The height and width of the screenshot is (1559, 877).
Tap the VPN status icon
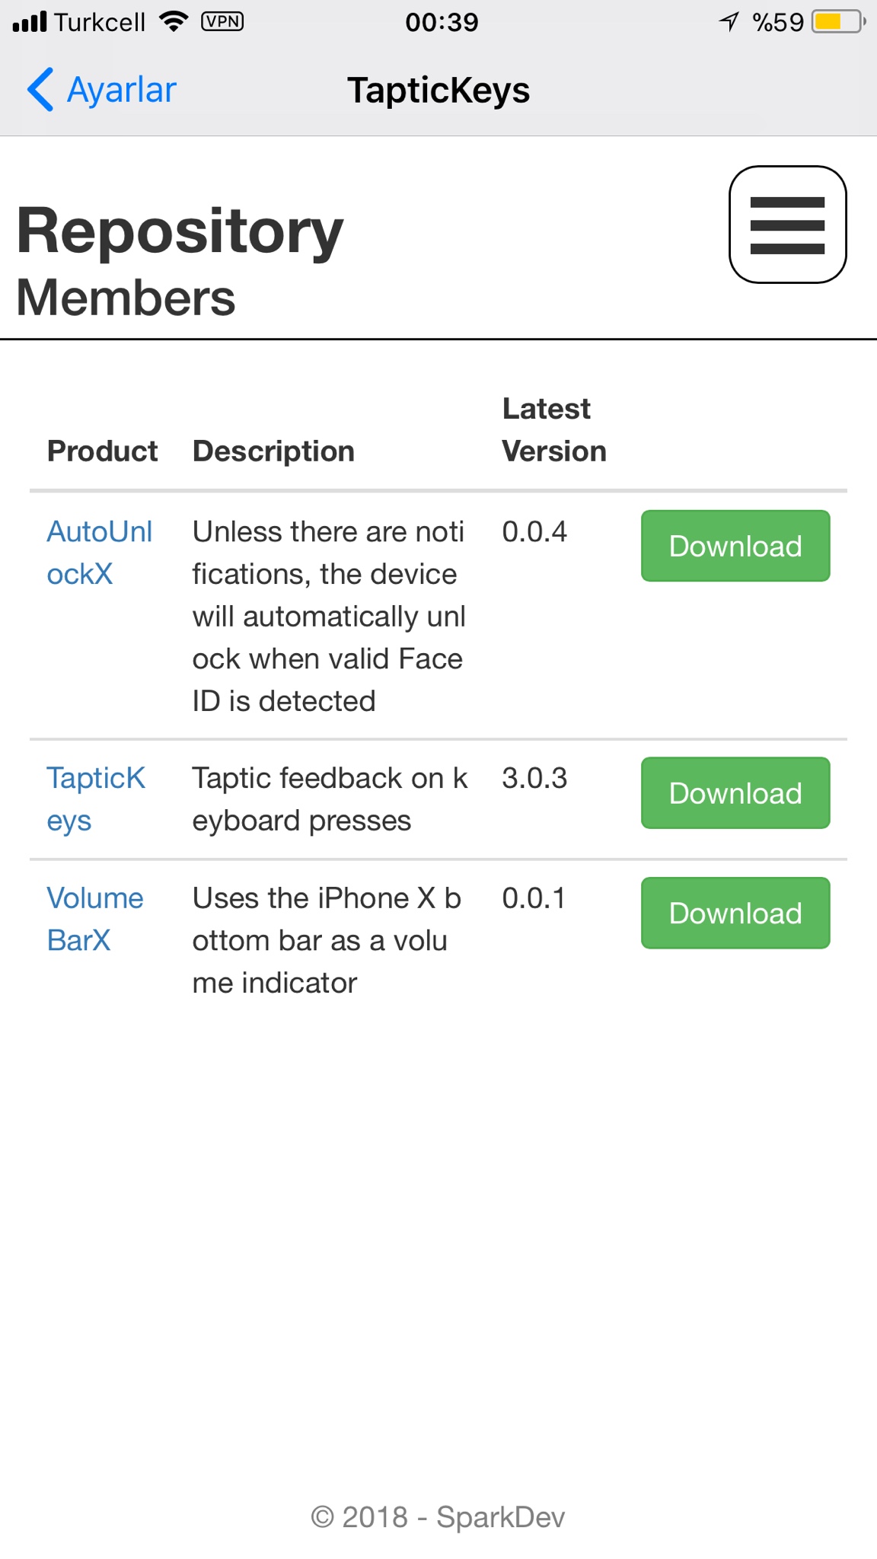click(222, 21)
